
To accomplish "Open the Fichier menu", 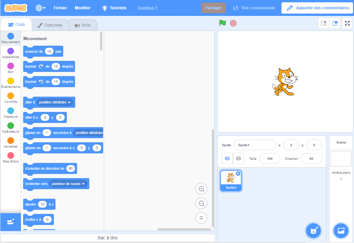I will pos(60,8).
